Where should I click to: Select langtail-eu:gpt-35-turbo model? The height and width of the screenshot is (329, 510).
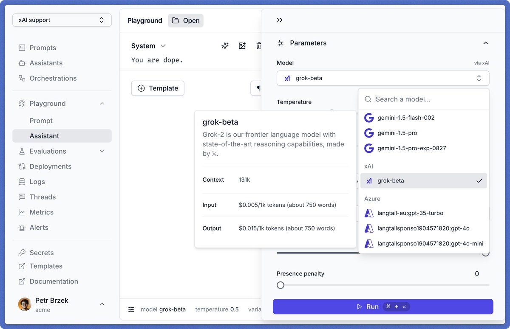tap(424, 213)
